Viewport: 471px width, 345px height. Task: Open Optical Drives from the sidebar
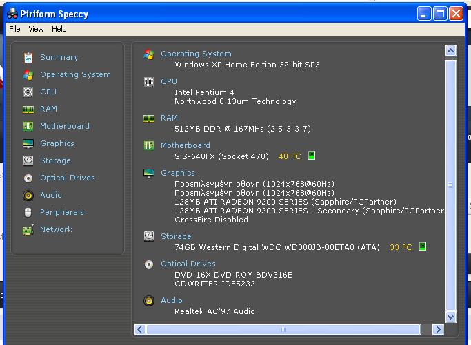tap(68, 178)
